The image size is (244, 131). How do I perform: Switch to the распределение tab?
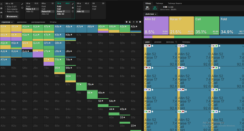[x=38, y=22]
